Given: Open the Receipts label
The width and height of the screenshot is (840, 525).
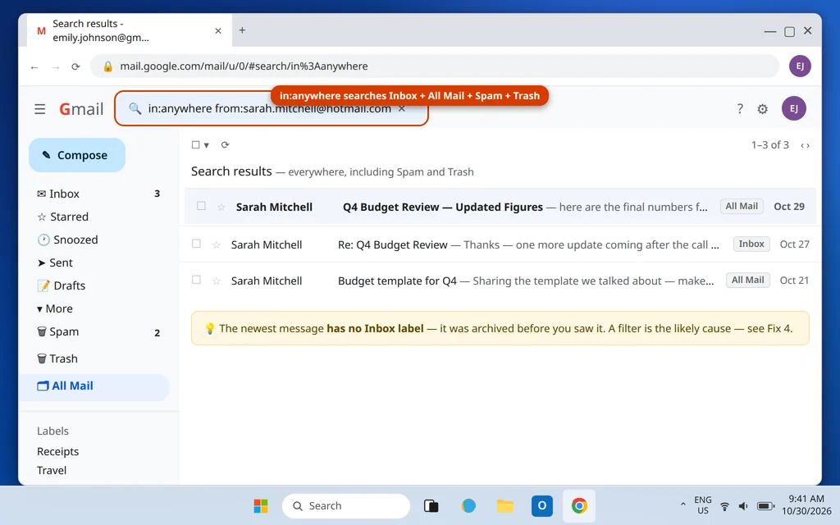Looking at the screenshot, I should point(58,452).
